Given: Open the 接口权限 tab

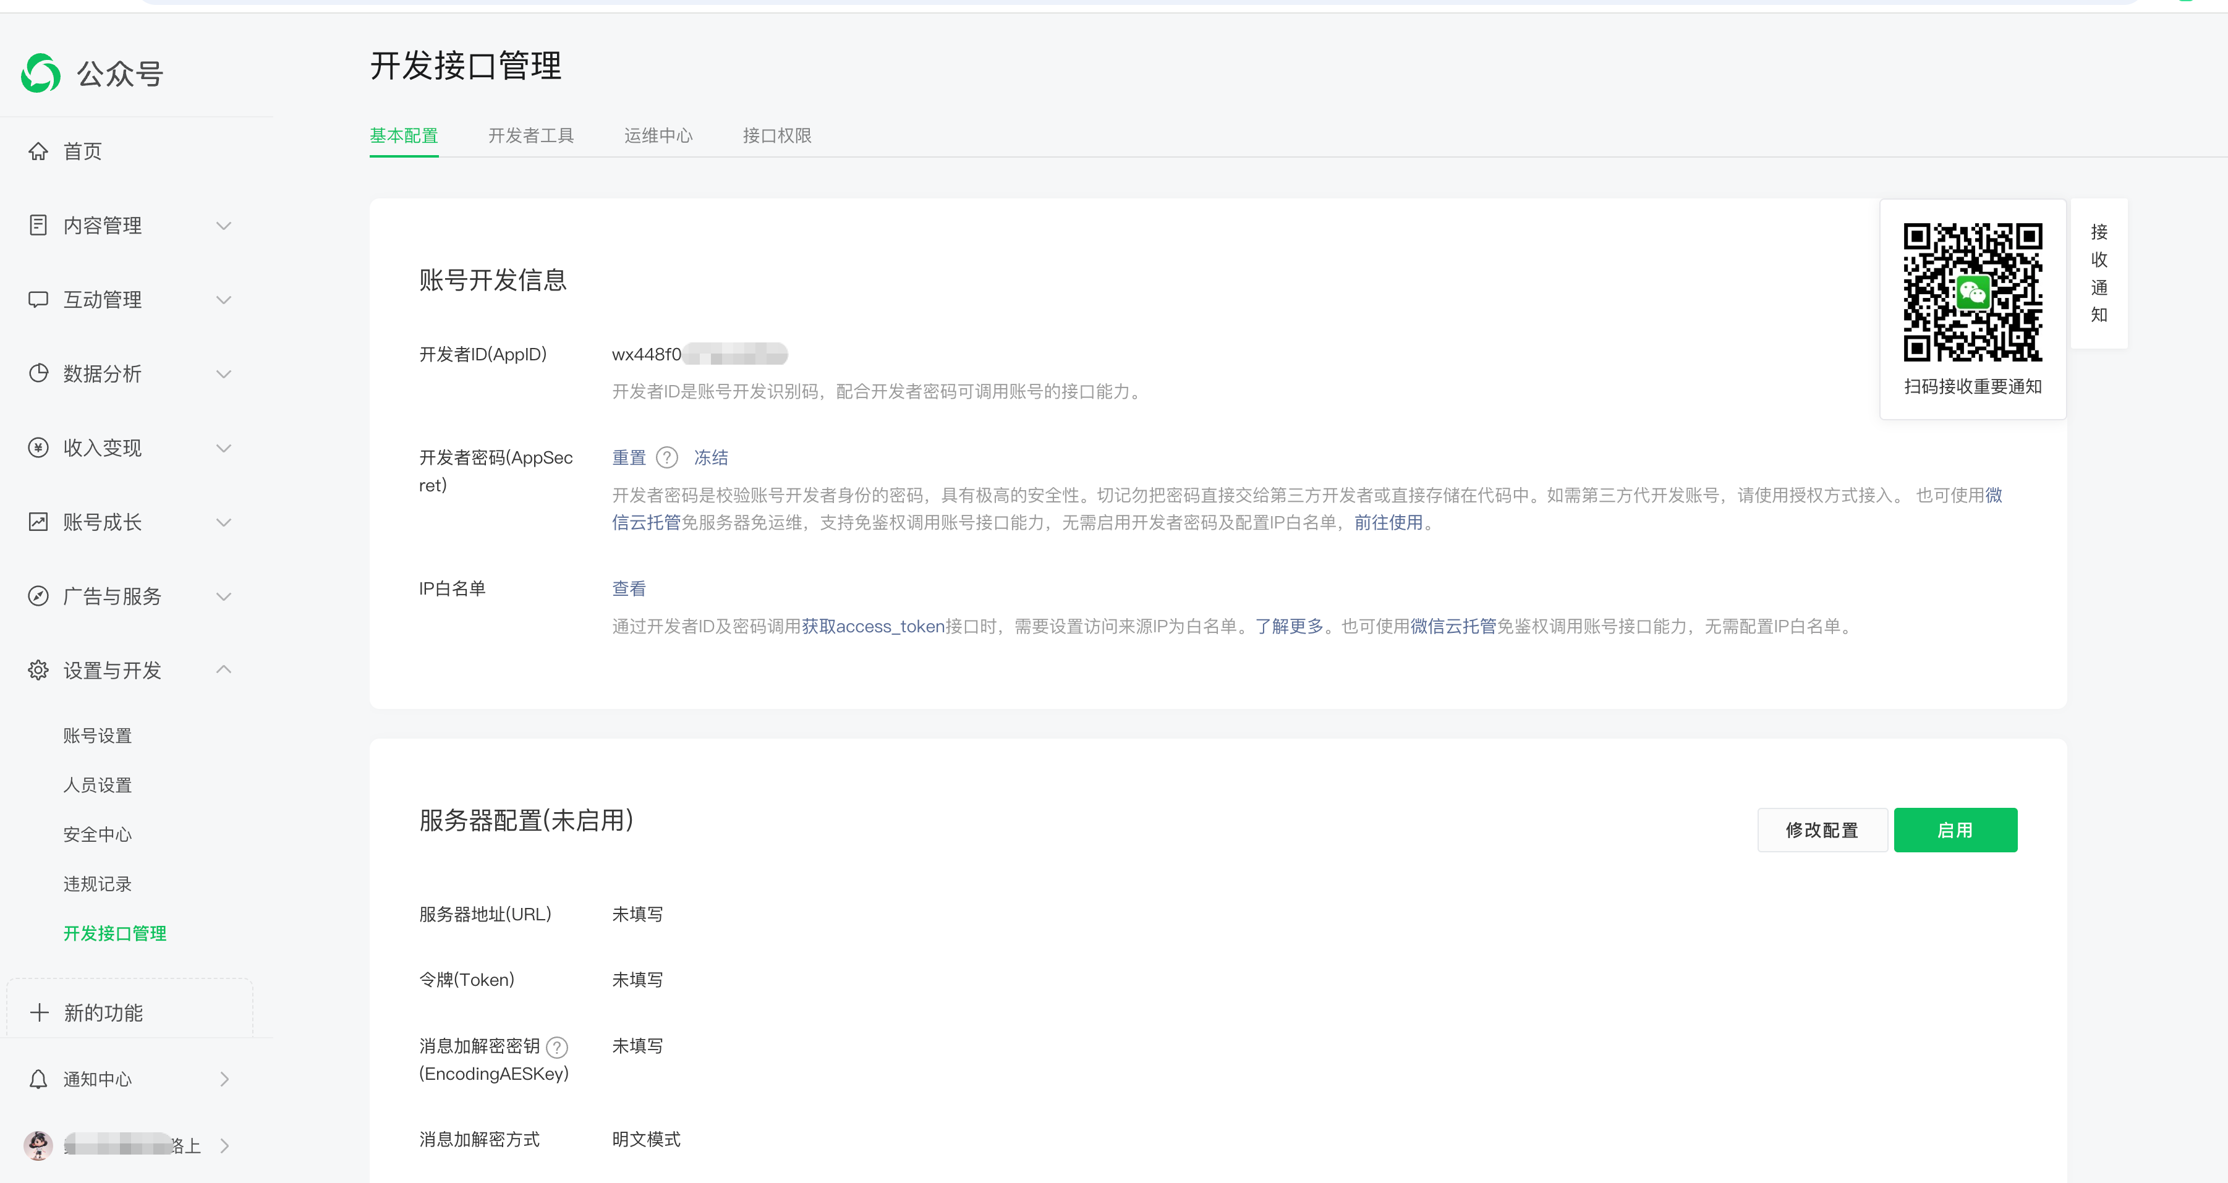Looking at the screenshot, I should point(776,136).
